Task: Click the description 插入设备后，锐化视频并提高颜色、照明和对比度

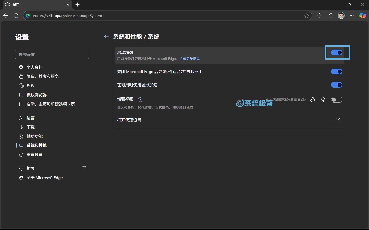Action: click(x=155, y=108)
